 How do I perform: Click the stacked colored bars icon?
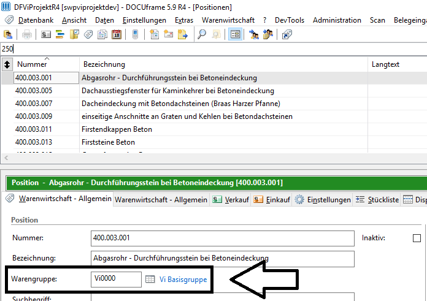tap(60, 34)
